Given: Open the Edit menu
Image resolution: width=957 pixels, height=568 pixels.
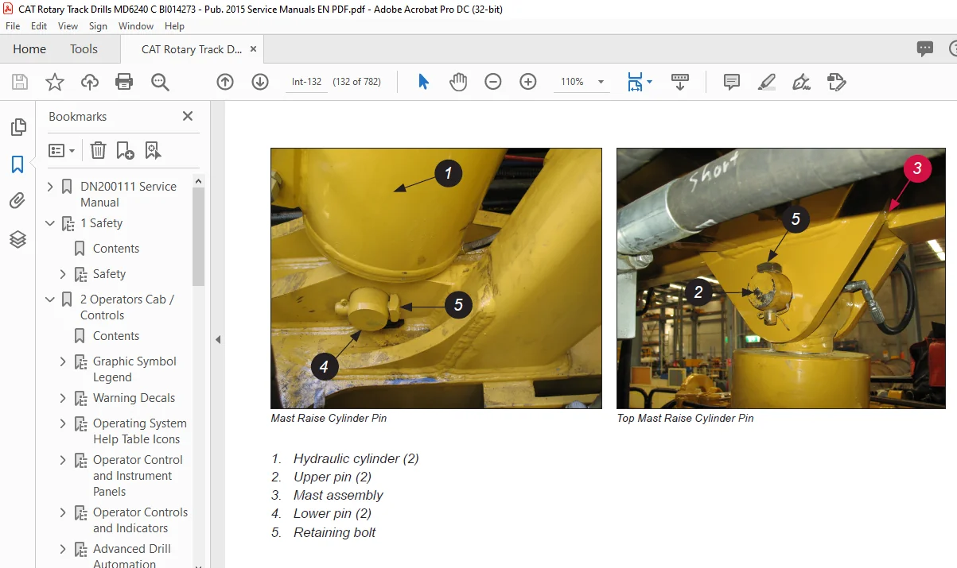Looking at the screenshot, I should (x=39, y=26).
